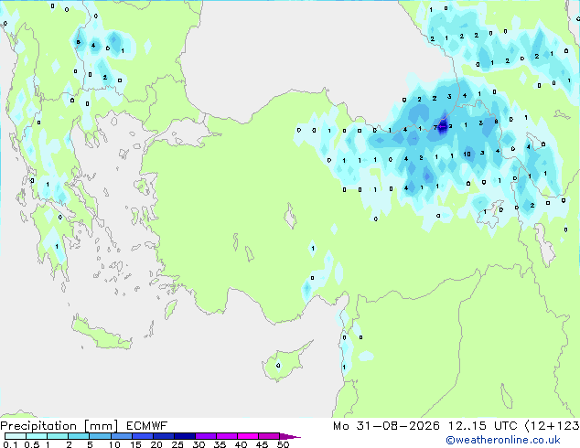Click the 'ECMWF' model label
Screen dimensions: 580x448
(147, 426)
